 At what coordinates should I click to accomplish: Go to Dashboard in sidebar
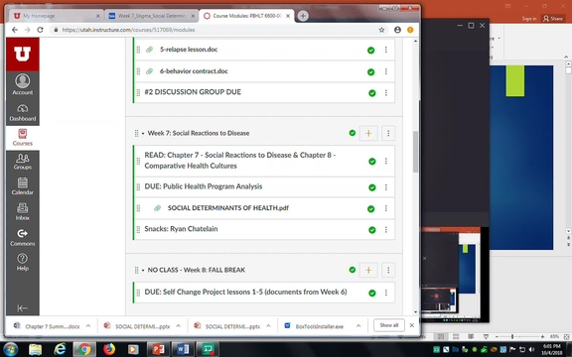[x=22, y=113]
